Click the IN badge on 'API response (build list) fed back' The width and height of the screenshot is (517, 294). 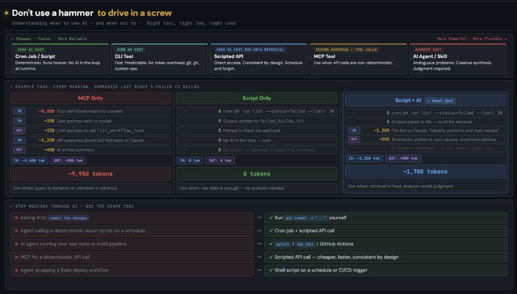pyautogui.click(x=19, y=140)
